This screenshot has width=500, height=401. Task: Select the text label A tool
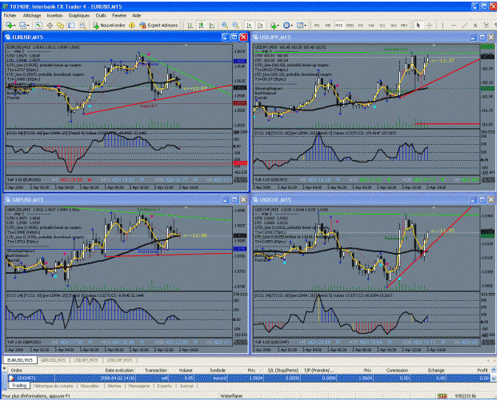[x=475, y=25]
